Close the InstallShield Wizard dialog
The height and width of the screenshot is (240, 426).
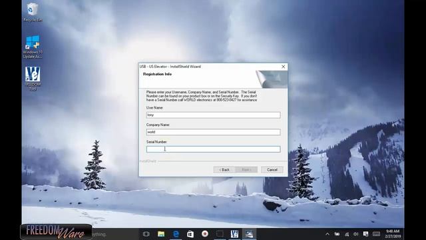(283, 67)
